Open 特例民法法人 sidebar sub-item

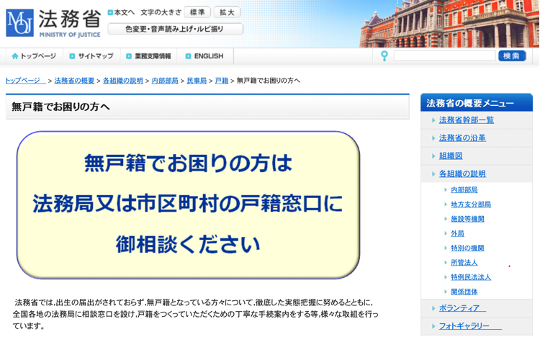coord(471,277)
